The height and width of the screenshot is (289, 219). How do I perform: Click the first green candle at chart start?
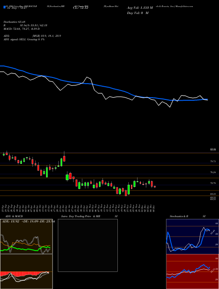pos(4,155)
